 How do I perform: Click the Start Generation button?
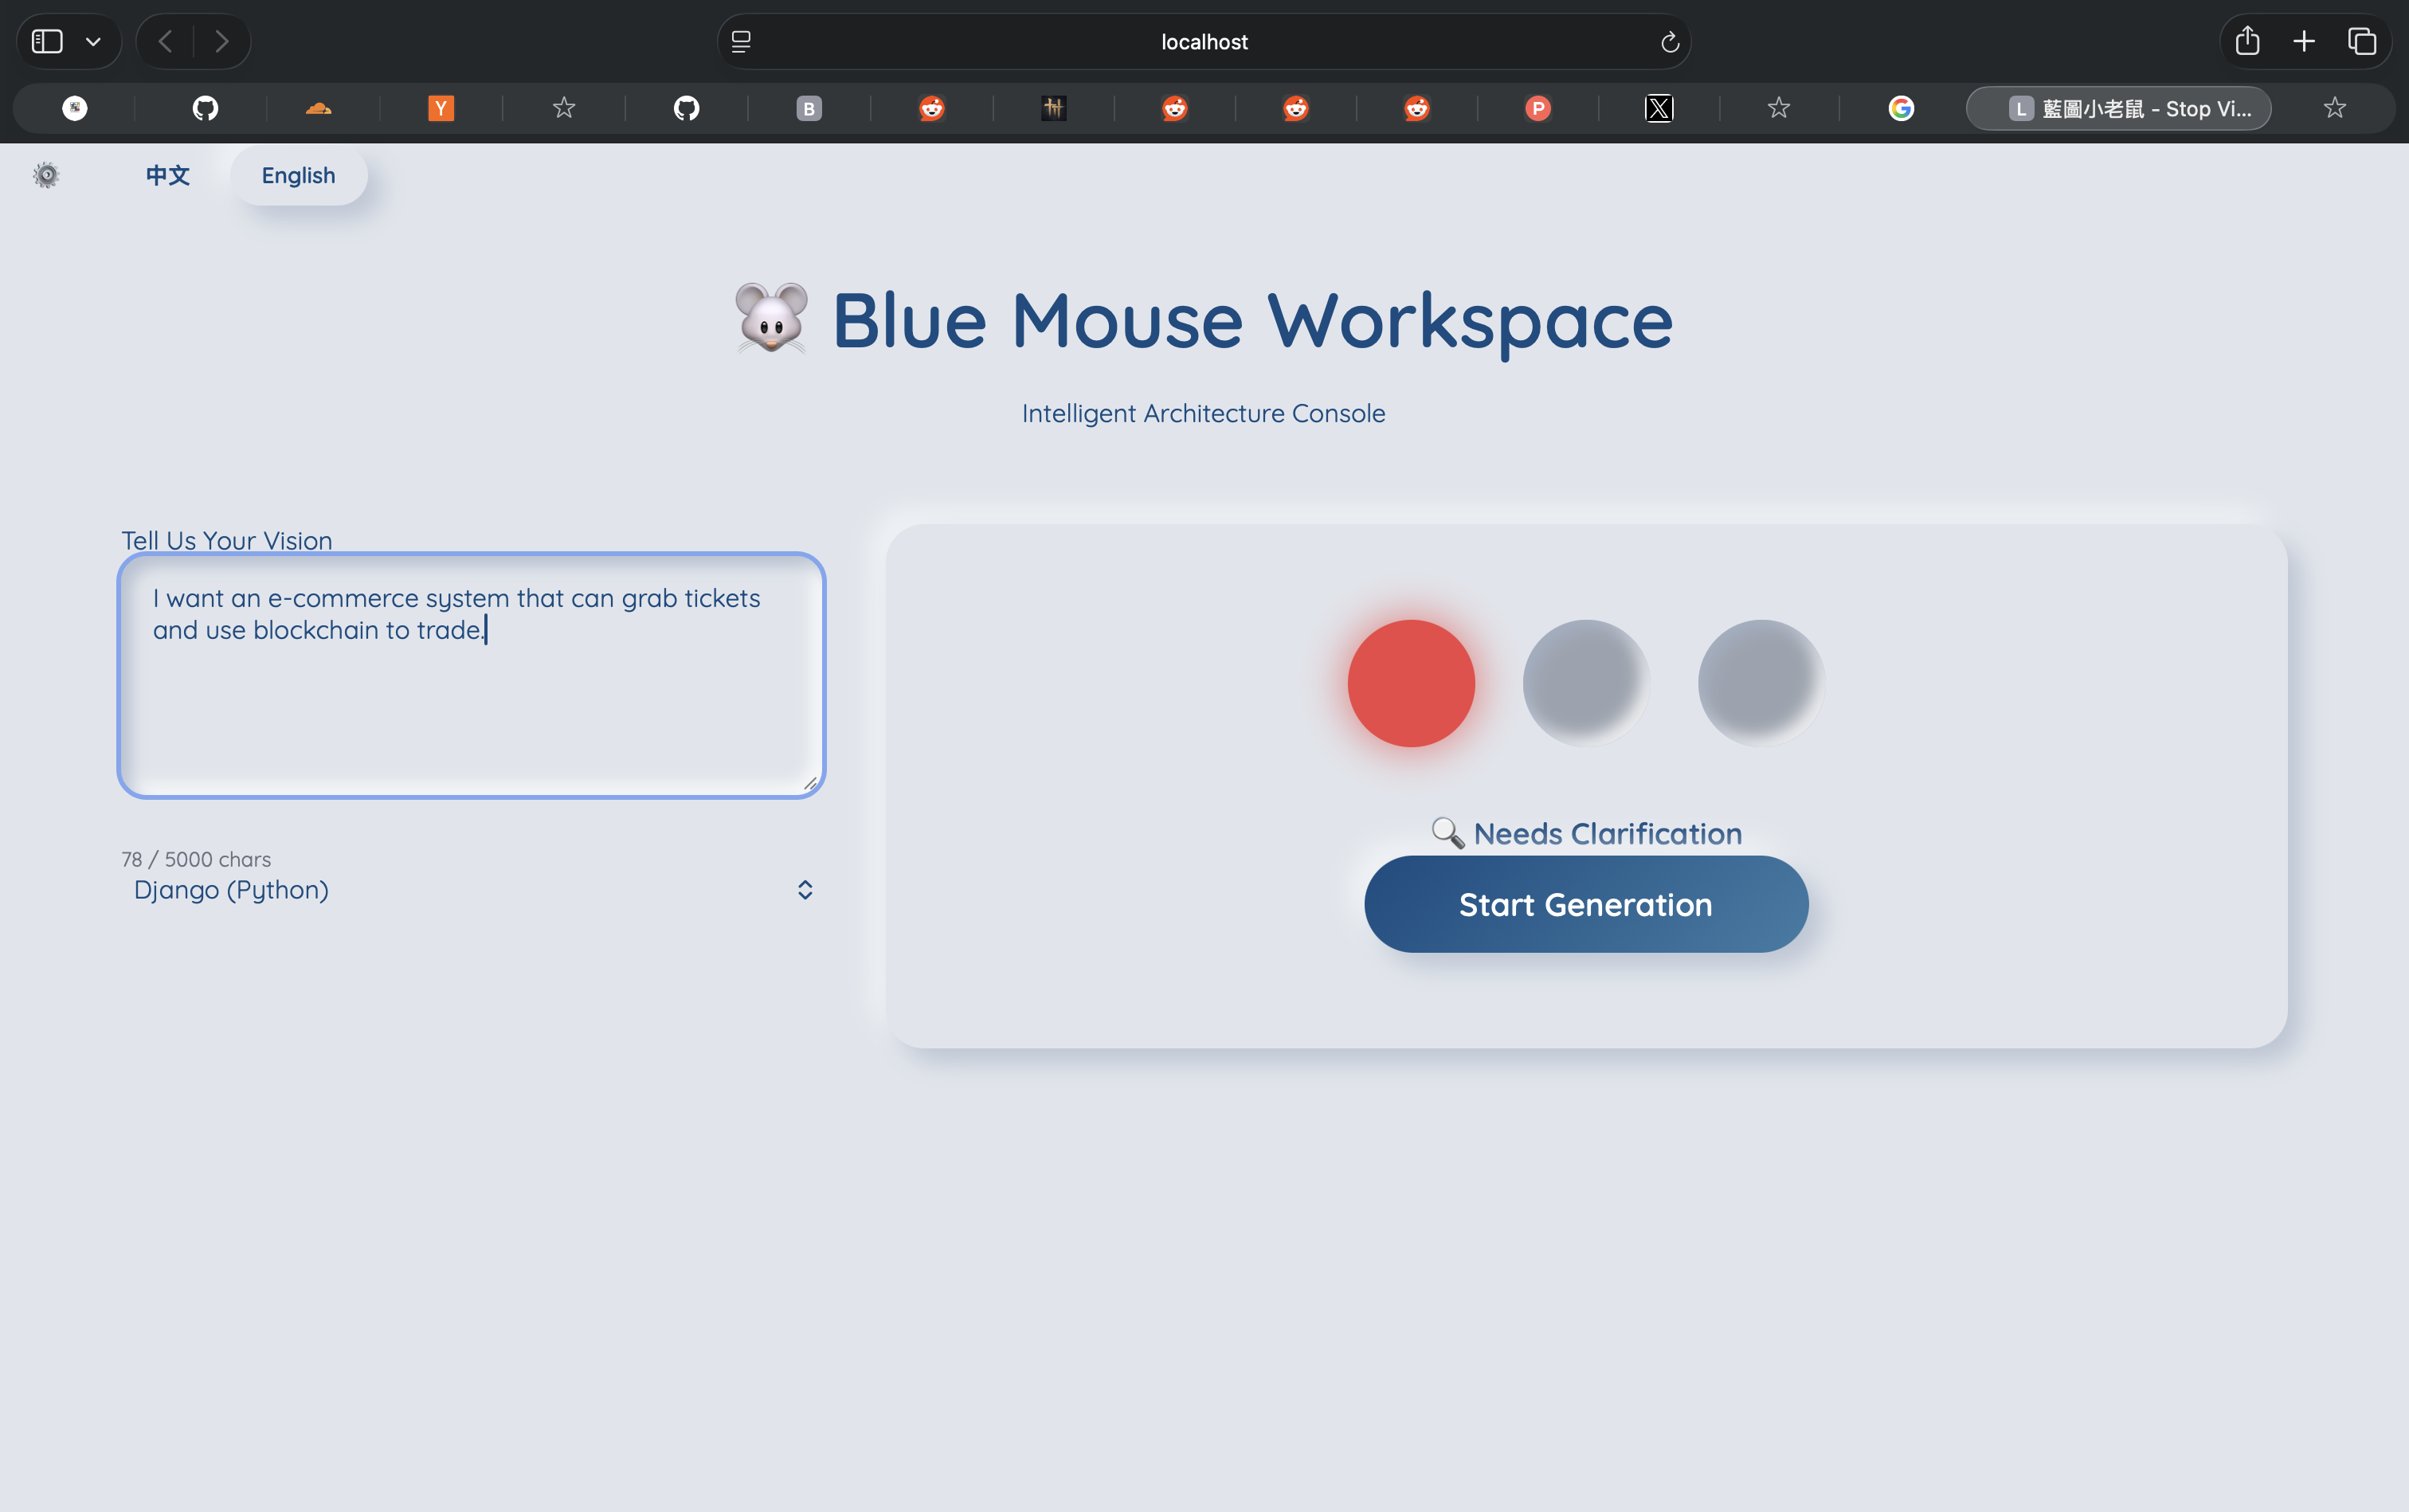pyautogui.click(x=1585, y=904)
